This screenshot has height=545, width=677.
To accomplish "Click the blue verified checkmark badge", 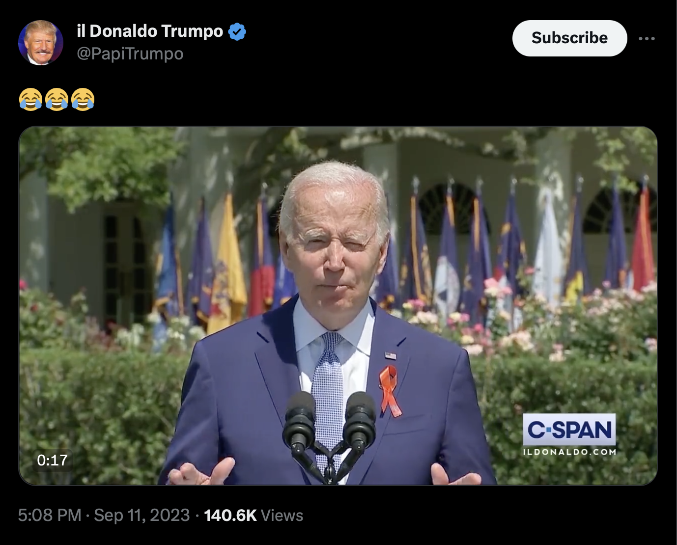I will tap(237, 31).
